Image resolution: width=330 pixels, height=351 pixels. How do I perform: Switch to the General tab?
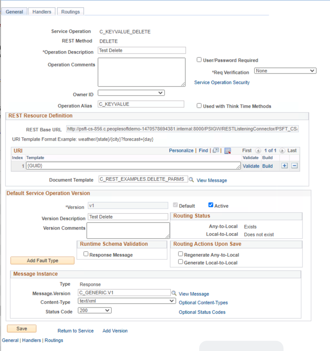click(14, 12)
